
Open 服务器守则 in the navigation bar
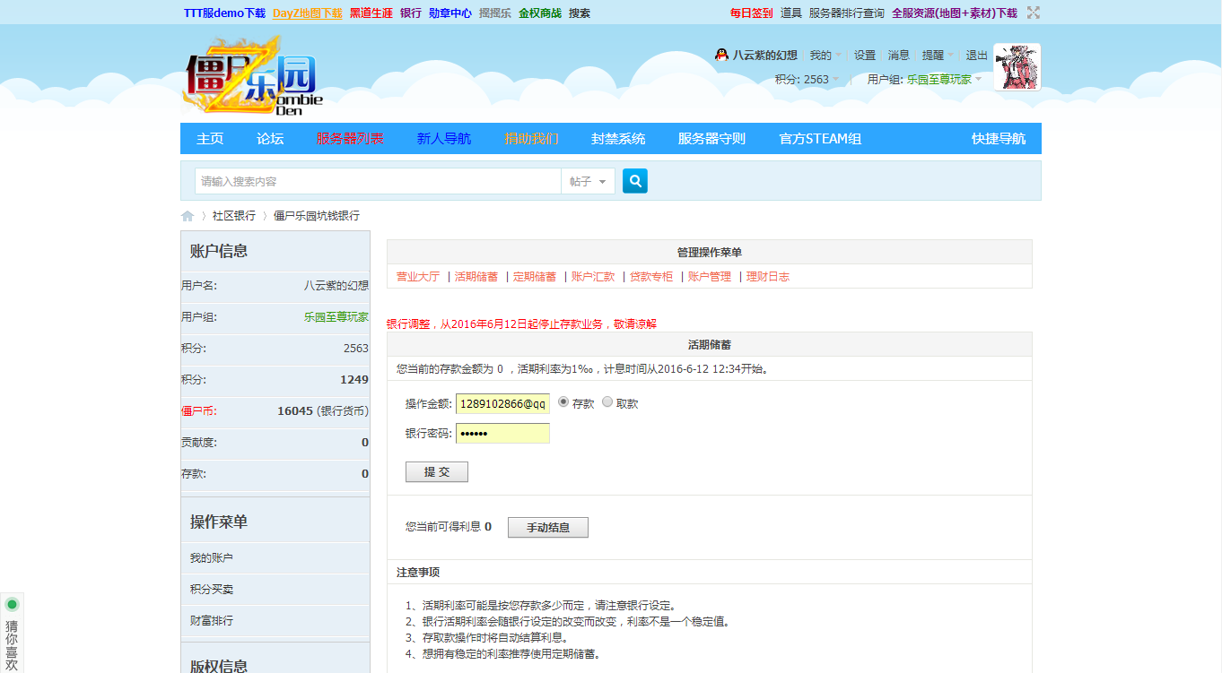(x=711, y=139)
